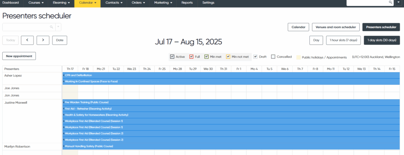This screenshot has height=155, width=404.
Task: Click the We 30 column header
Action: (208, 69)
